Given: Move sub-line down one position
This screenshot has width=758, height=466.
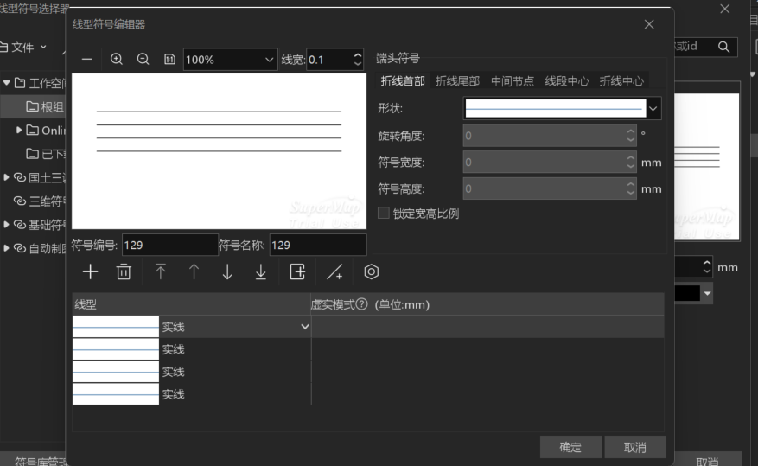Looking at the screenshot, I should tap(227, 271).
